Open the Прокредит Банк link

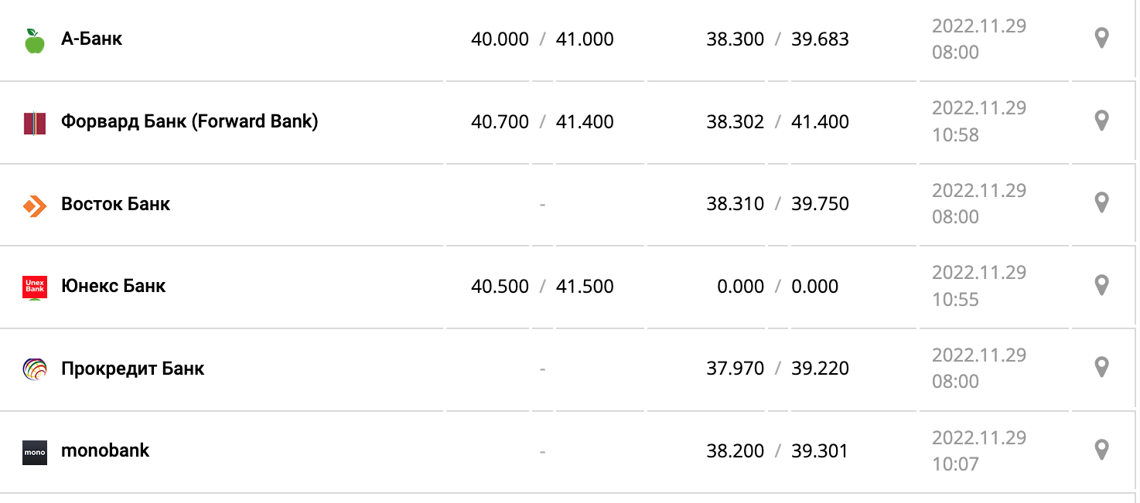(x=132, y=369)
